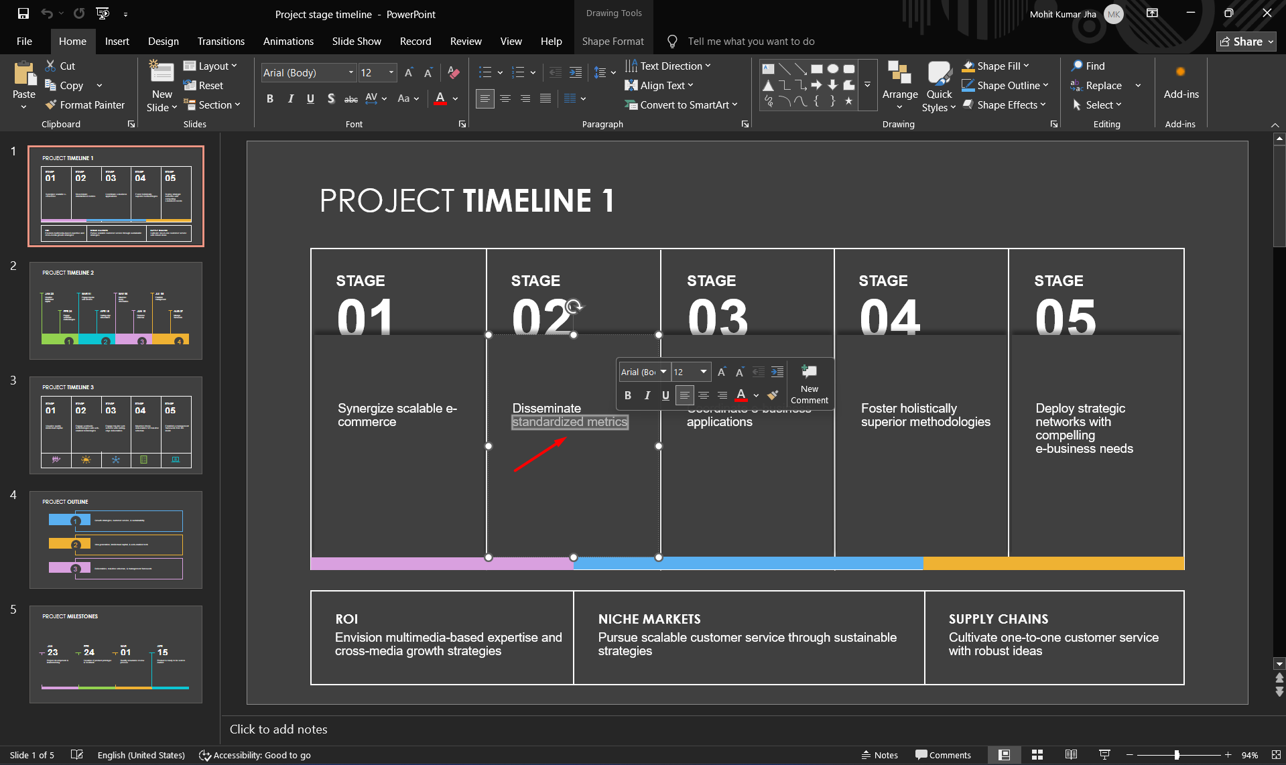
Task: Click the Cut scissors icon
Action: pyautogui.click(x=50, y=66)
